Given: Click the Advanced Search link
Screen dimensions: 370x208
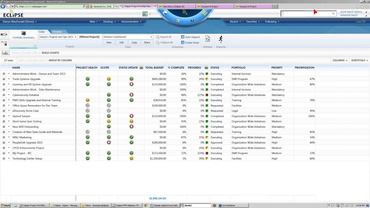Looking at the screenshot, I should coord(349,15).
